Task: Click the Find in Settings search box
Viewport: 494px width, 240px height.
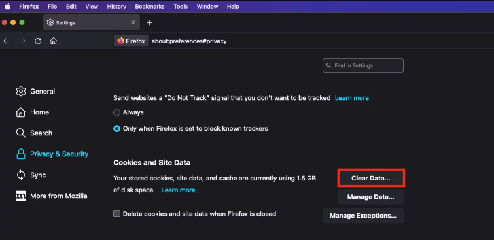Action: [363, 65]
